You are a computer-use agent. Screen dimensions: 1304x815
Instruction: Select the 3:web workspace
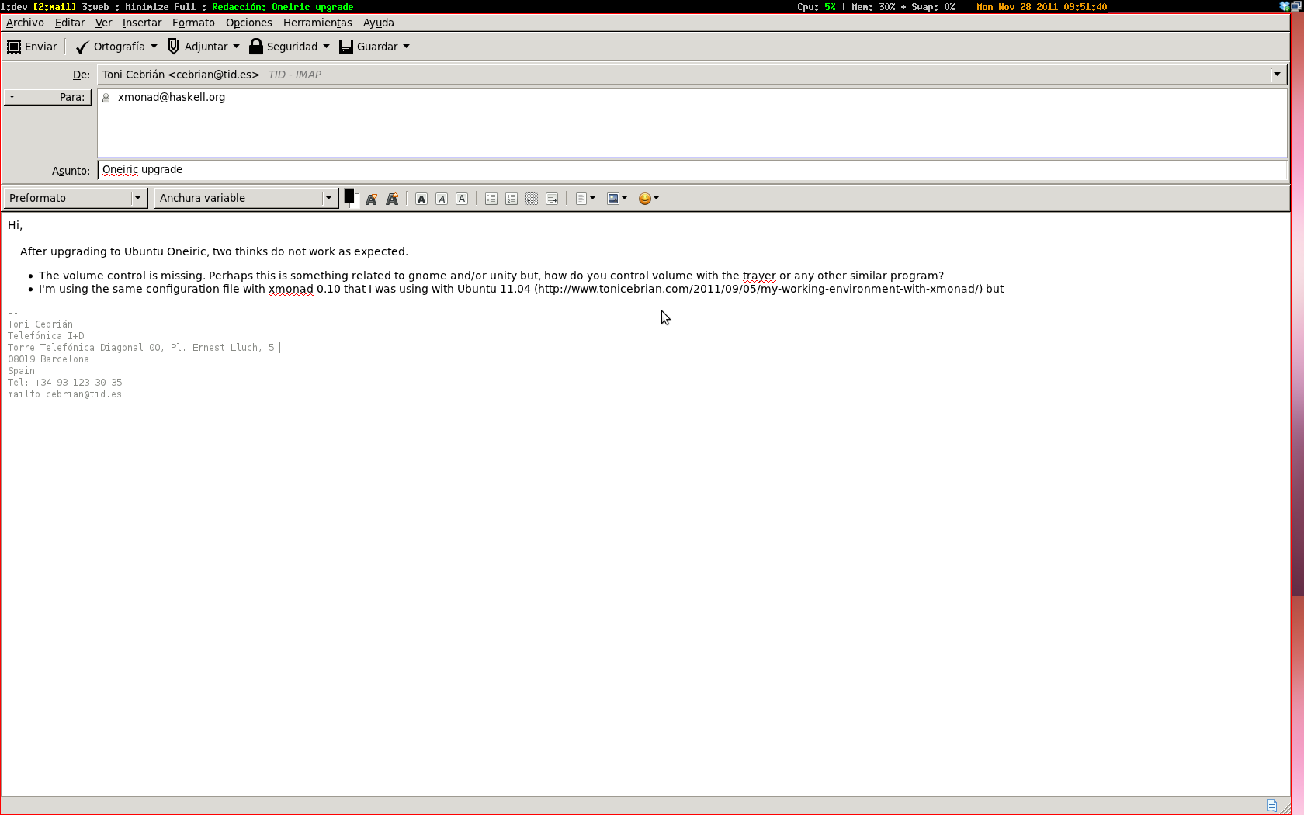point(95,7)
